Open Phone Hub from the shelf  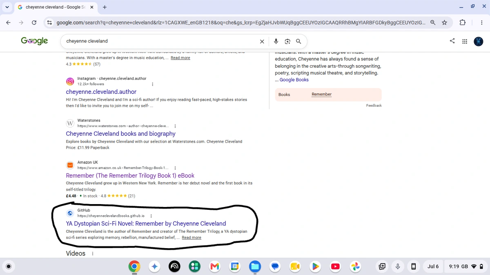pyautogui.click(x=413, y=266)
